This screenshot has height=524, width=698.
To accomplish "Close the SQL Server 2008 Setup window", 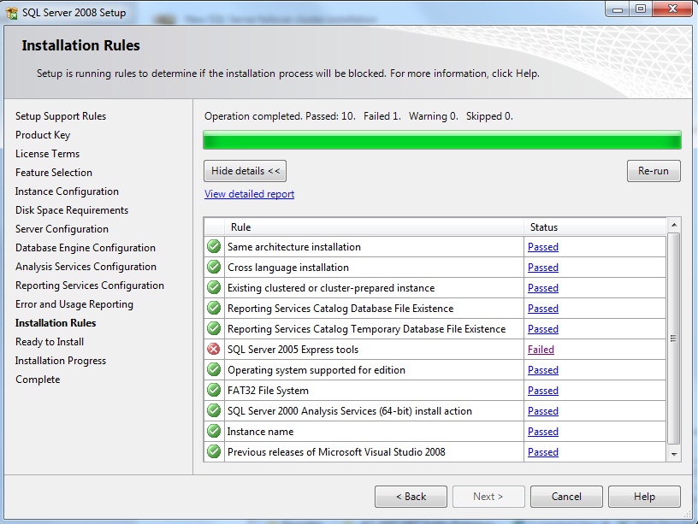I will point(672,9).
